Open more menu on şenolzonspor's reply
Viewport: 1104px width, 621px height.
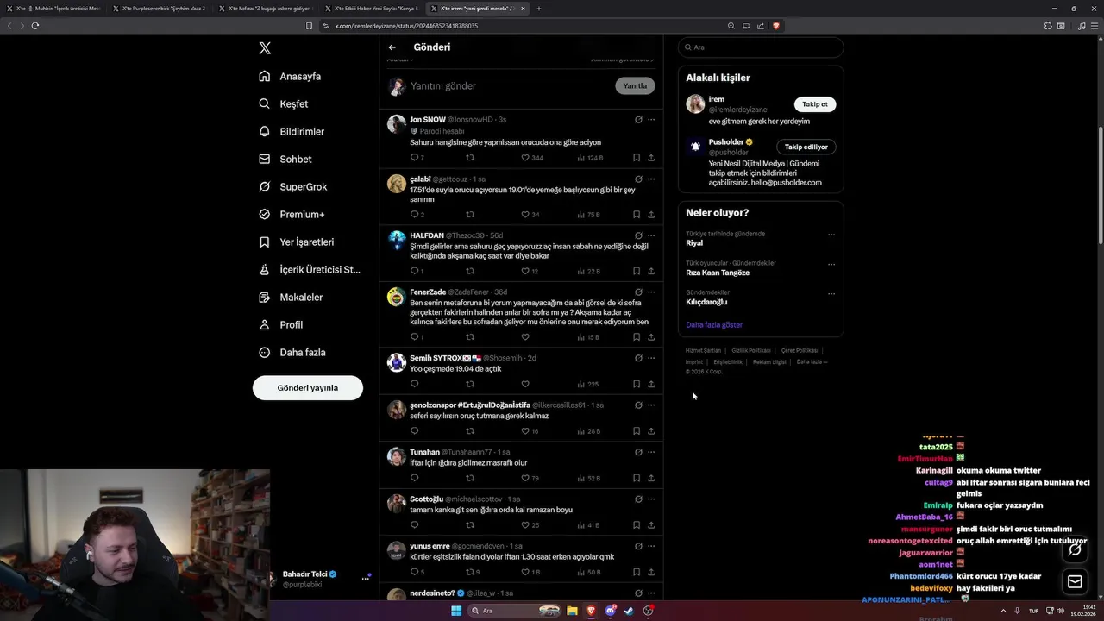(651, 405)
